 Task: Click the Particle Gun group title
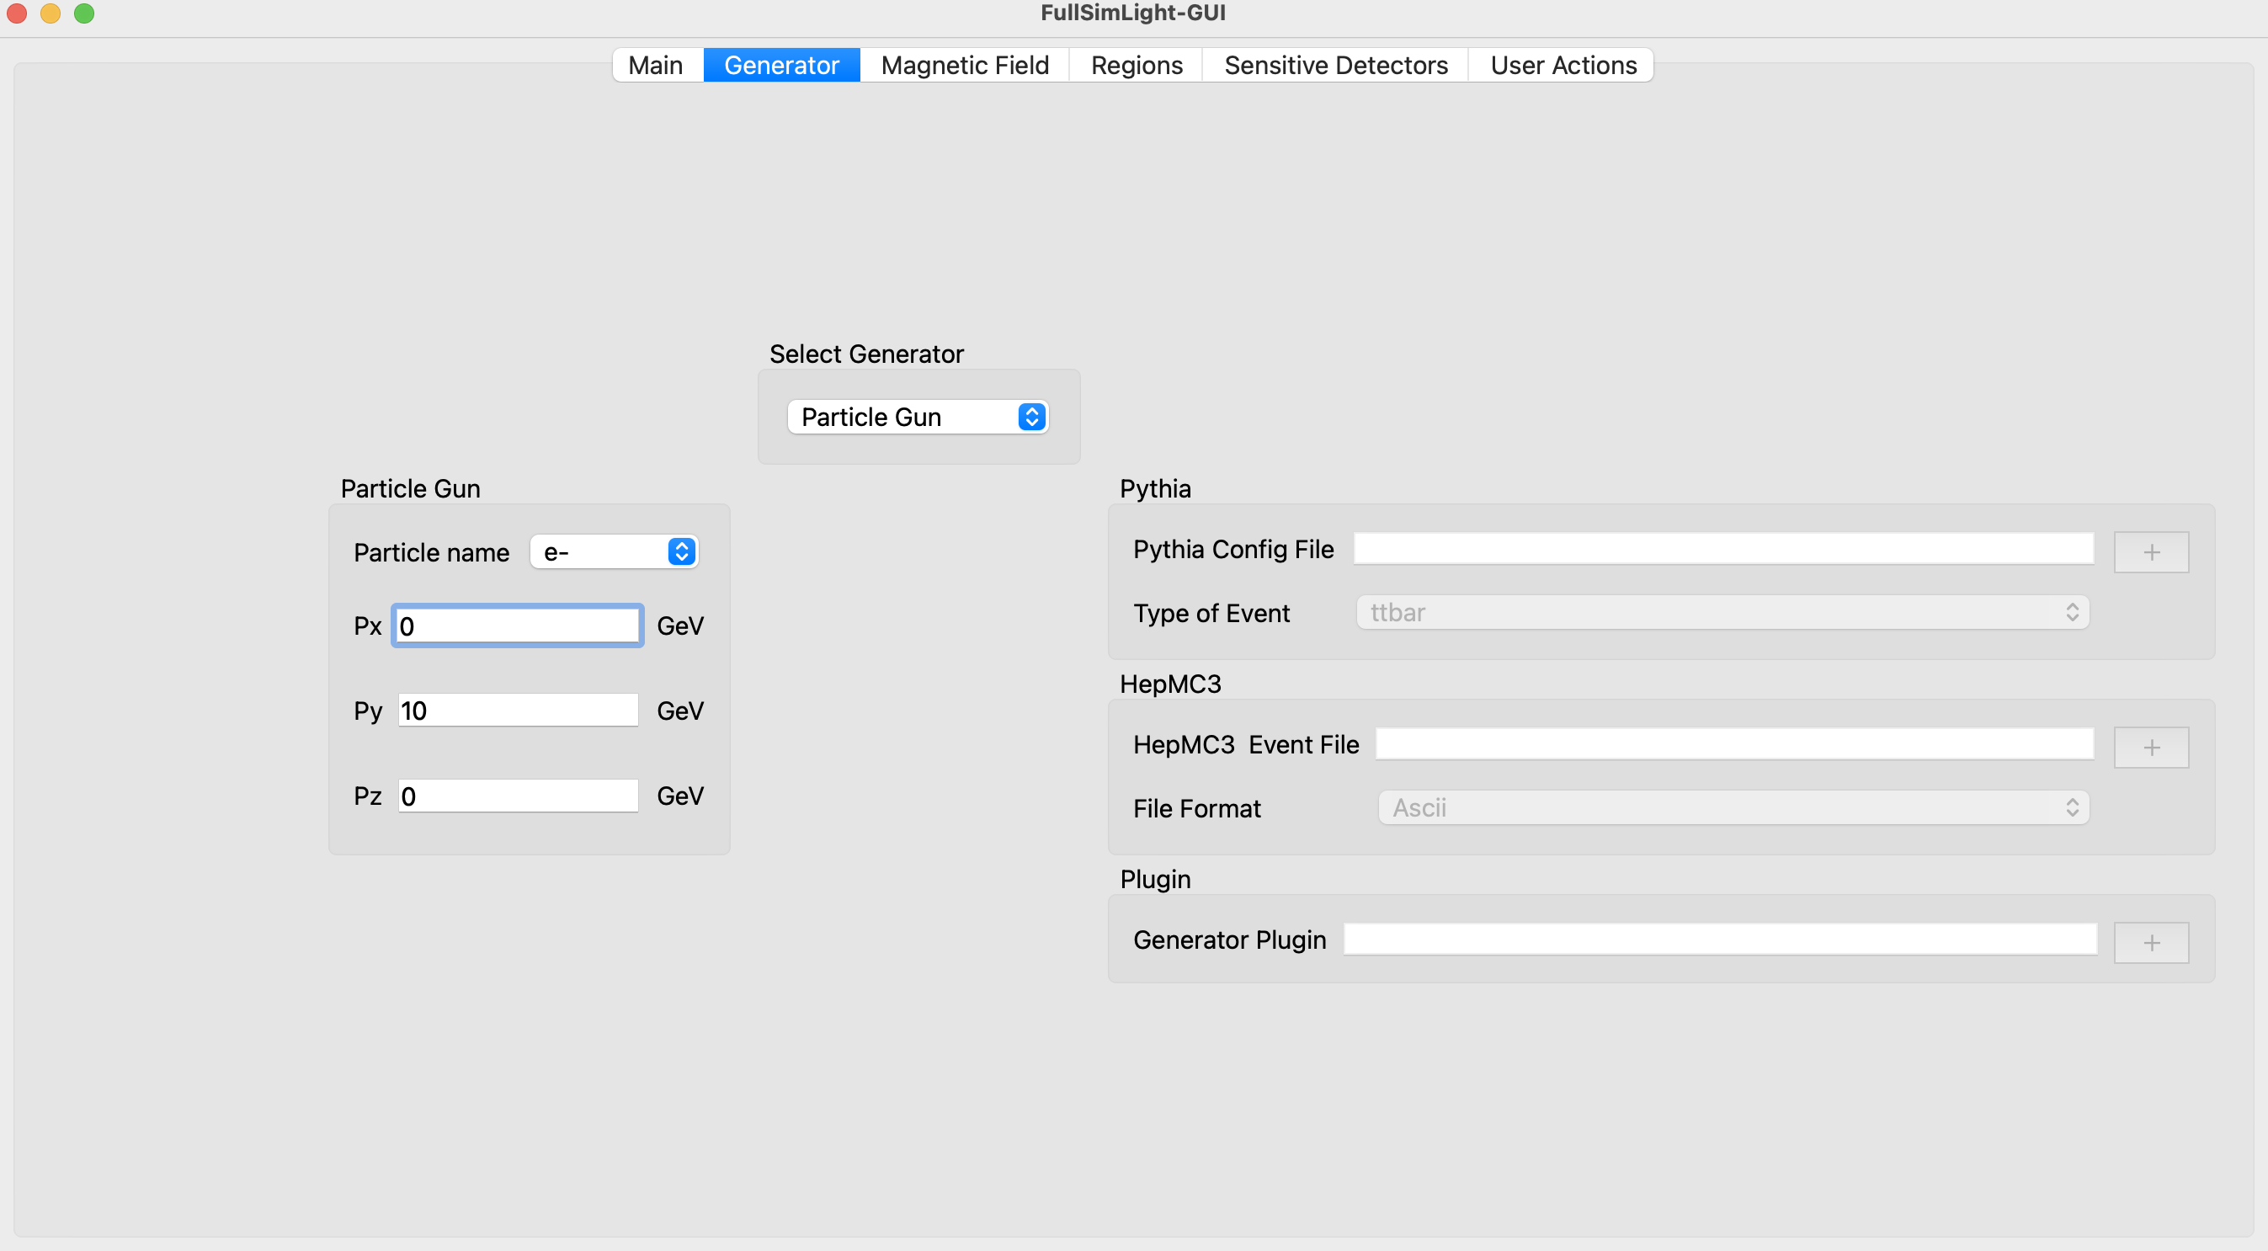click(x=410, y=488)
